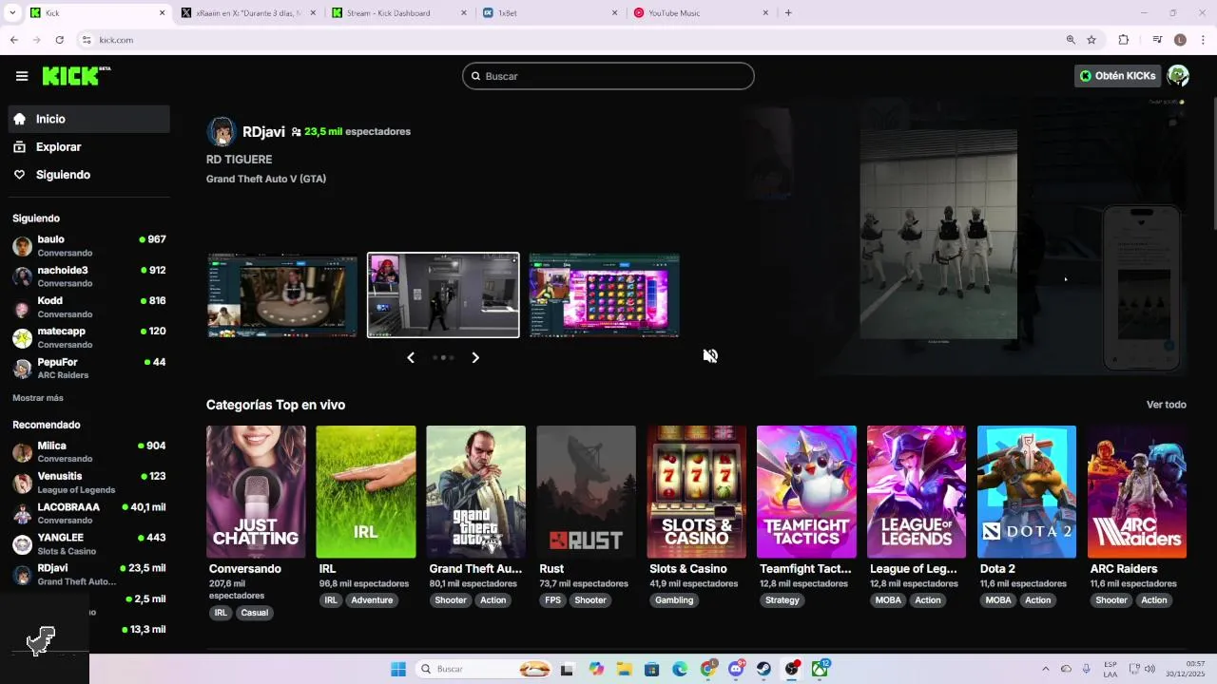Open matecapp's followed channel

tap(89, 337)
